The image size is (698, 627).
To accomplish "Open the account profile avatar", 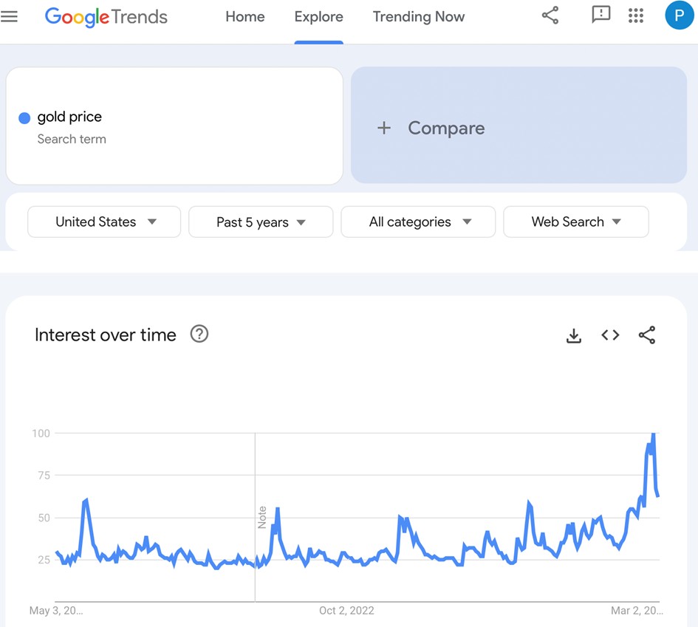I will click(679, 16).
